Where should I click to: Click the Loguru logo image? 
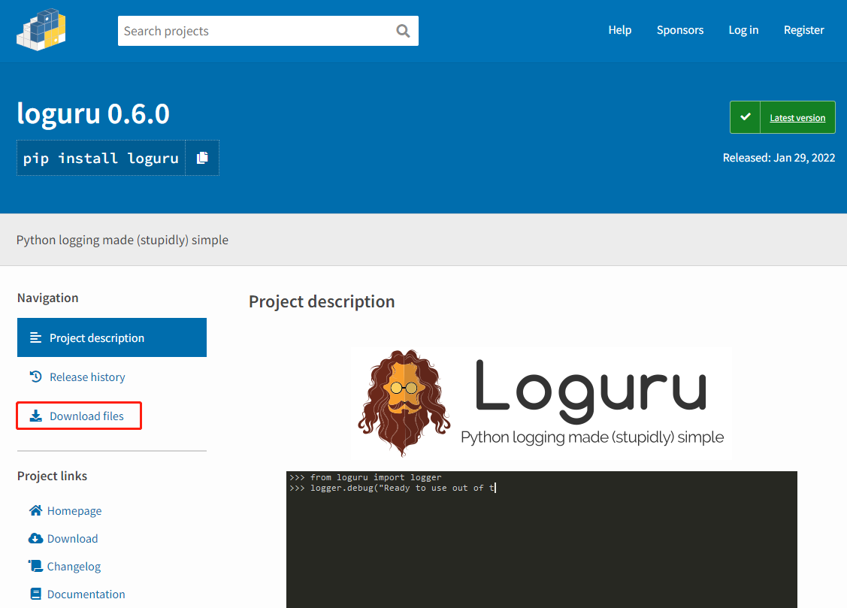(x=541, y=404)
